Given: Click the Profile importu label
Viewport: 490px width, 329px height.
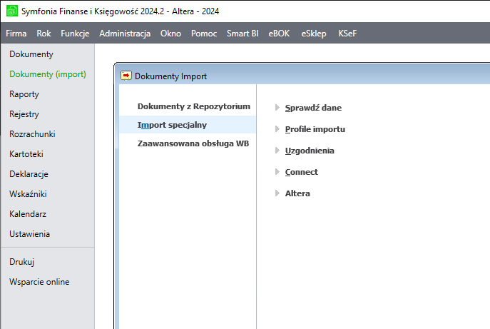Looking at the screenshot, I should point(315,129).
